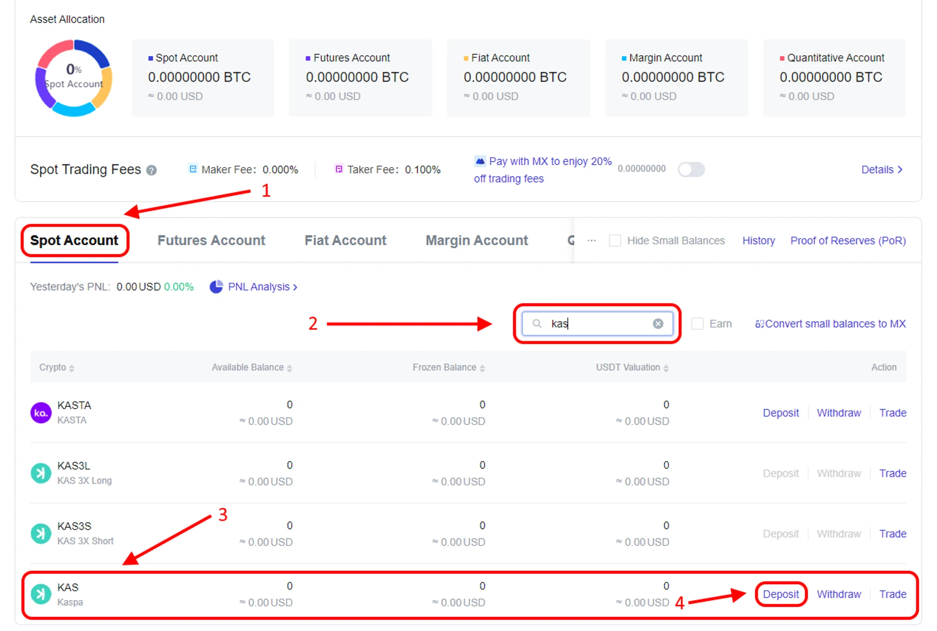Viewport: 937px width, 631px height.
Task: Click the Spot Trading Fees help icon
Action: coord(151,170)
